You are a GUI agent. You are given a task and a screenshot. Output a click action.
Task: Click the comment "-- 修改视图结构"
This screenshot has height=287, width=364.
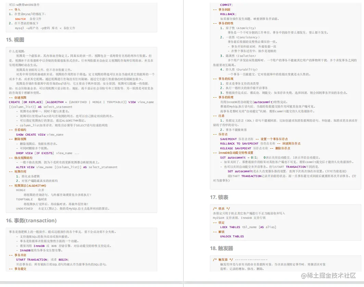(x=21, y=158)
